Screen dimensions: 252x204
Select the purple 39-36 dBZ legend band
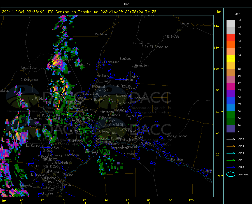tap(231, 94)
